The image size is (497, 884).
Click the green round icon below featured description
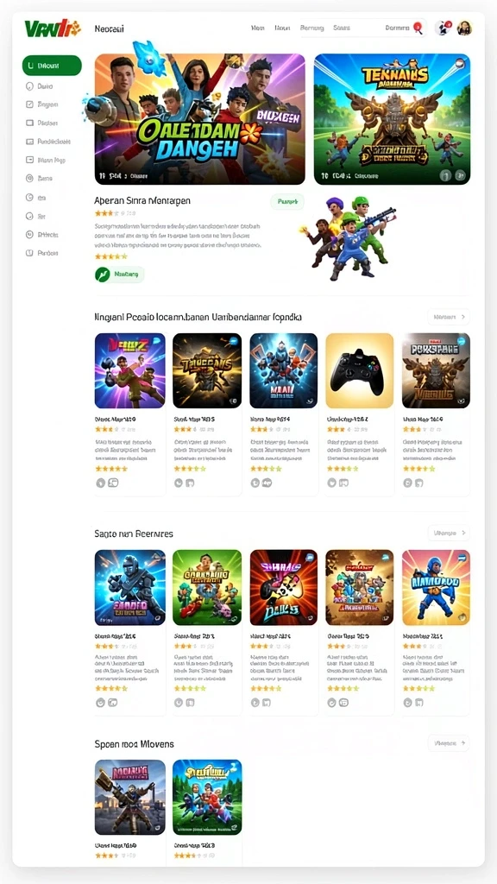coord(103,275)
